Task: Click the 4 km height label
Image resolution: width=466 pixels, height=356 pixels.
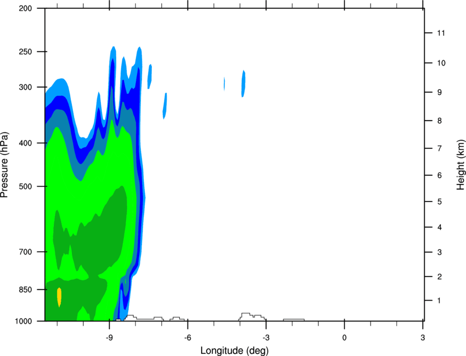Action: [x=439, y=227]
